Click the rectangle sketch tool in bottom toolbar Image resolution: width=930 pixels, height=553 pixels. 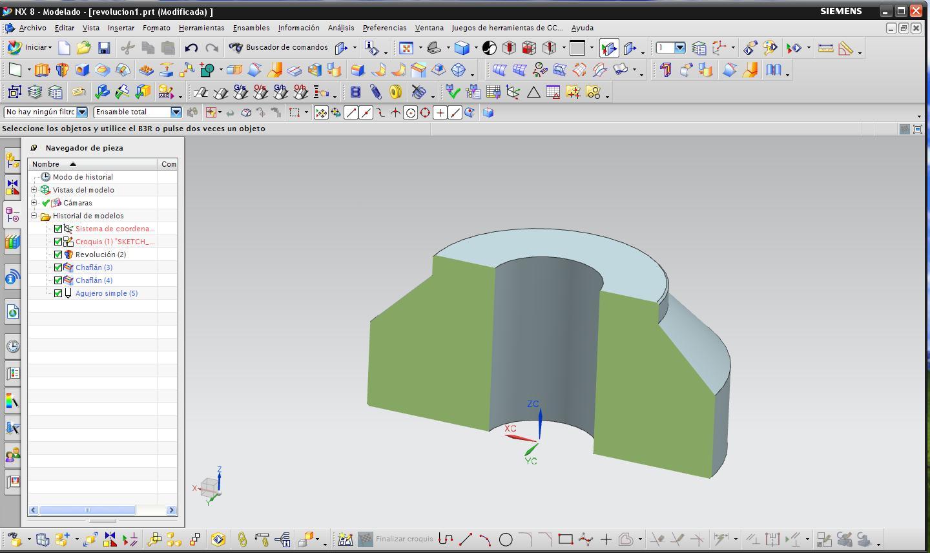tap(566, 539)
